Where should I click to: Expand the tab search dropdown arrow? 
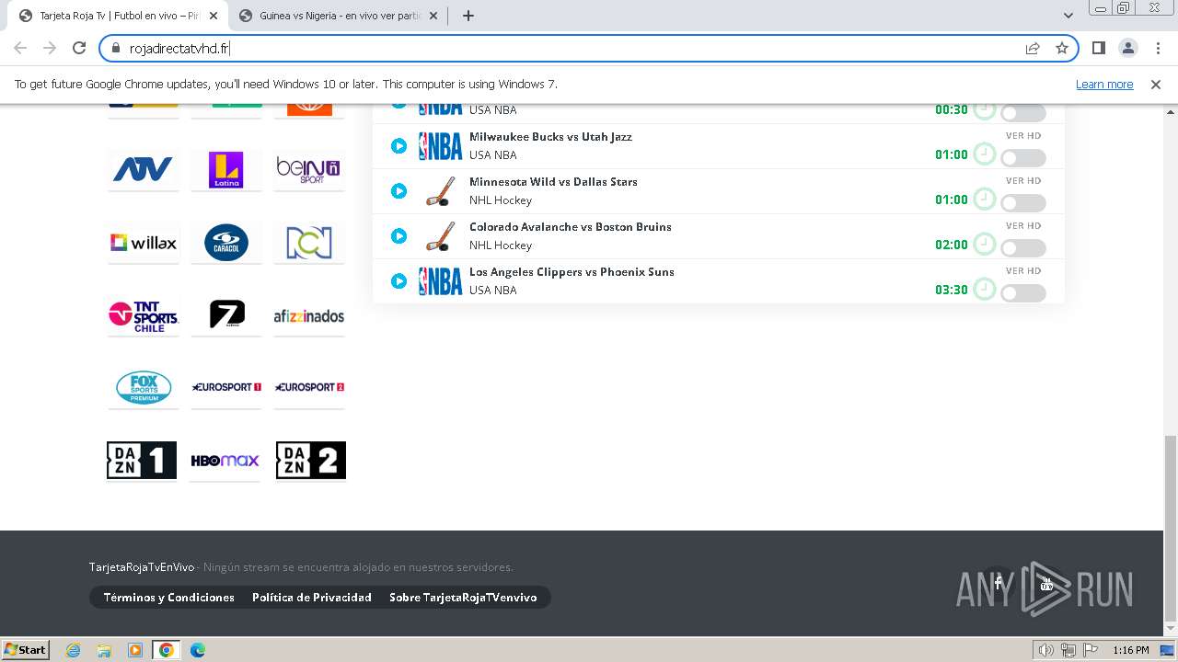click(1068, 16)
